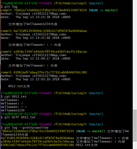Click the '$ git diff 0912.txt' command
137x149 pixels.
tap(18, 117)
